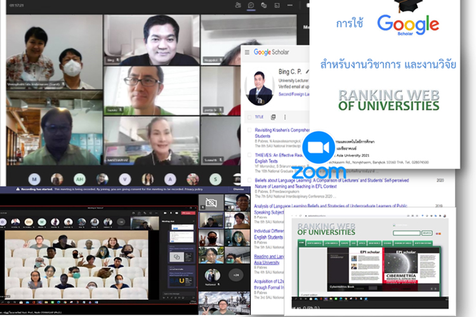Click Ranking Web of Universities site logo

326,230
